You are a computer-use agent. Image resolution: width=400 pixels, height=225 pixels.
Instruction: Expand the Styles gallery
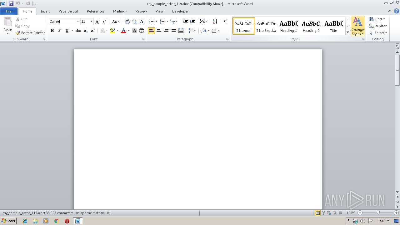347,32
